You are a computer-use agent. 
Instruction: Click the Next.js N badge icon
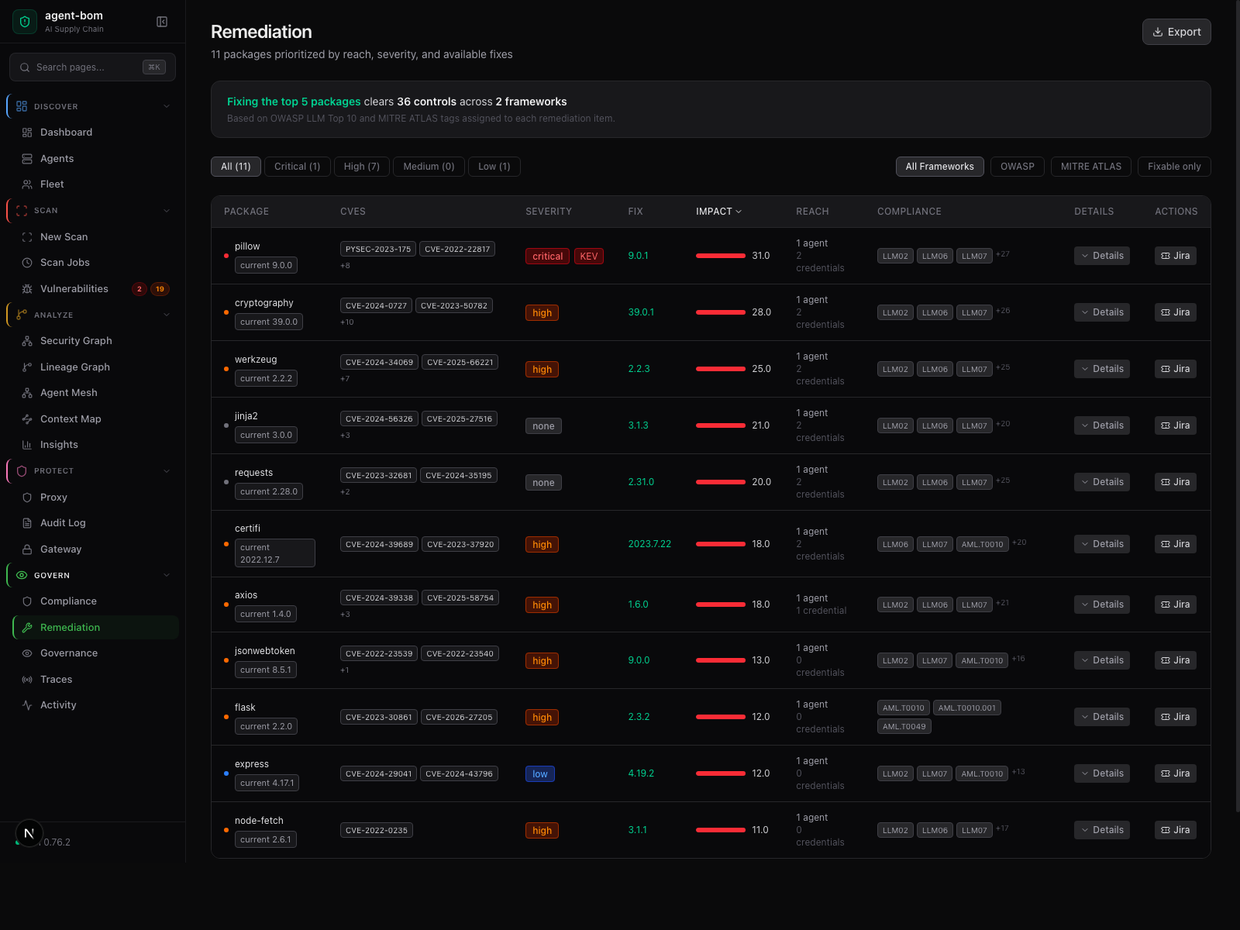[x=29, y=833]
